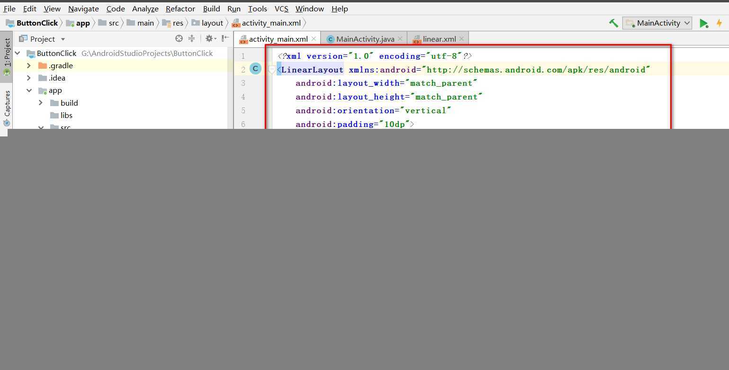Open the File menu

[x=9, y=9]
